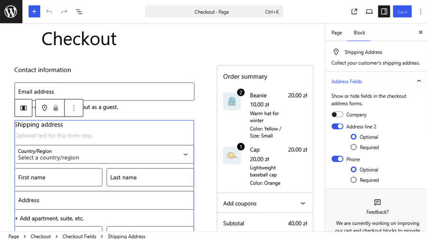This screenshot has height=239, width=427.
Task: Open the WordPress site menu logo
Action: pyautogui.click(x=11, y=11)
